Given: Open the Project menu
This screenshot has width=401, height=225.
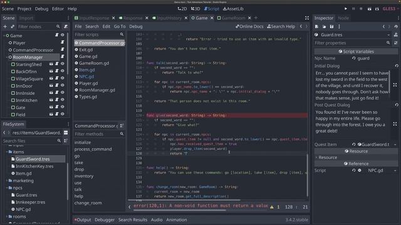Looking at the screenshot, I should (x=24, y=9).
